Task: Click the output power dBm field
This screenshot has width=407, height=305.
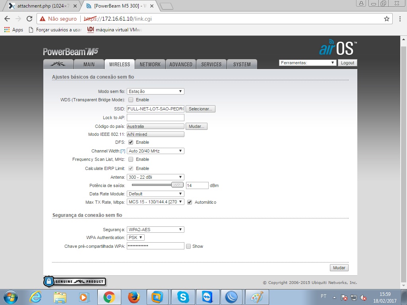Action: click(197, 185)
